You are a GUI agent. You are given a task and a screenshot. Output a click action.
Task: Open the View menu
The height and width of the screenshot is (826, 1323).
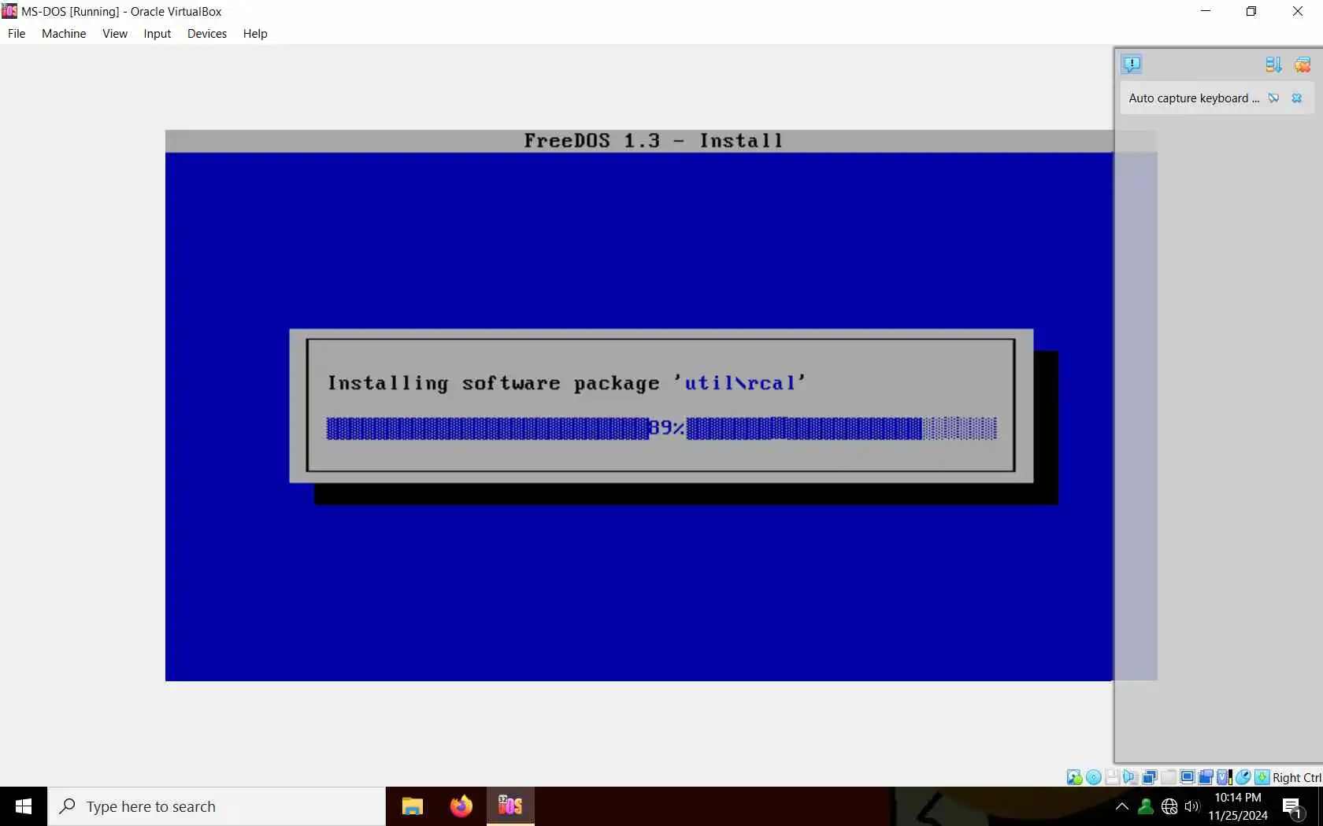115,34
